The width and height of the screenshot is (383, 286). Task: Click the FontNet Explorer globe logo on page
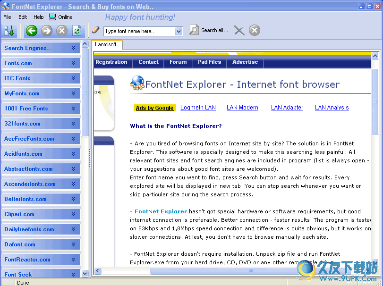point(137,83)
